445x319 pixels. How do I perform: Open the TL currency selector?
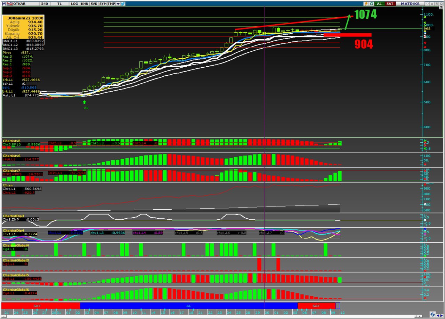tap(59, 3)
